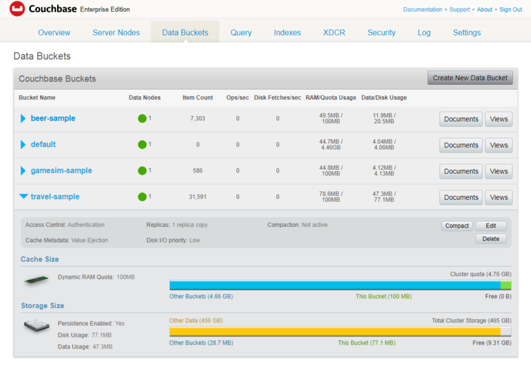Click the Bucket Name column header
The height and width of the screenshot is (371, 531).
(37, 98)
